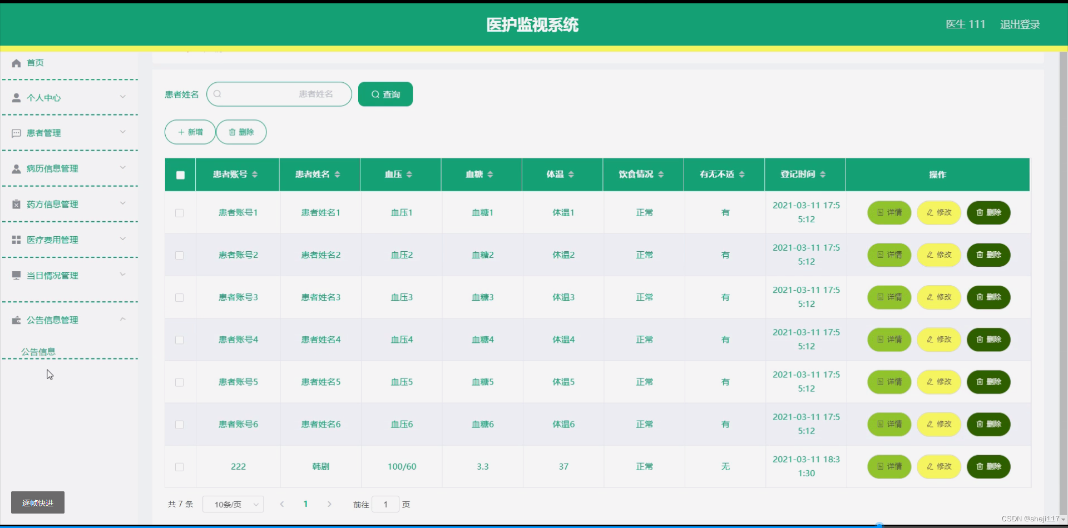Collapse the 公告信息管理 sidebar section
Screen dimensions: 1068x528
(123, 320)
